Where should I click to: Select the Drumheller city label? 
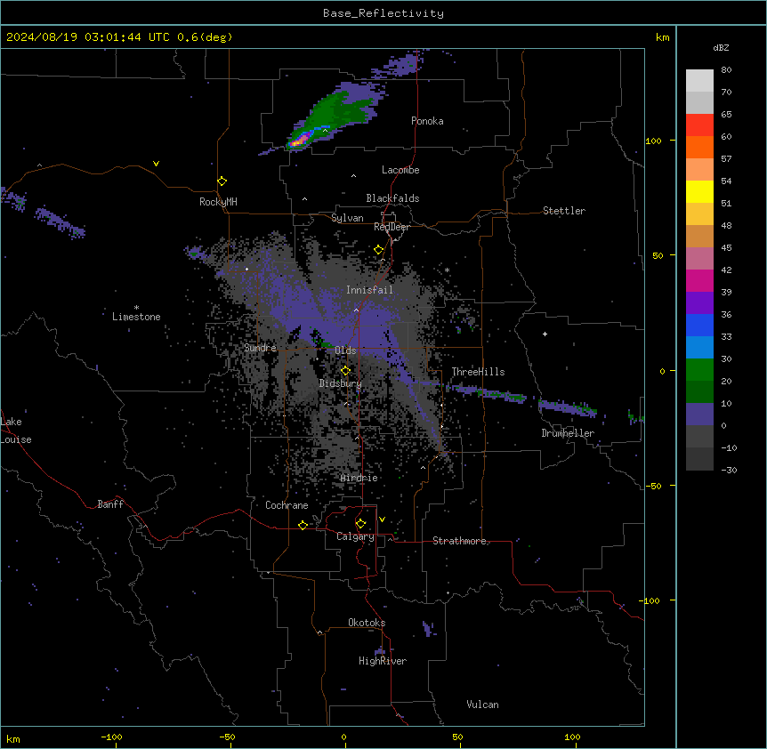(x=568, y=433)
